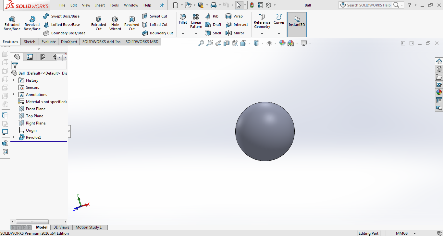Expand the Annotations tree node

[14, 94]
